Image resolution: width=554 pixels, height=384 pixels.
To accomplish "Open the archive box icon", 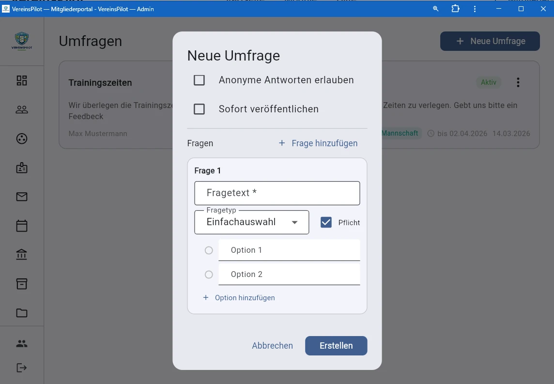I will coord(21,284).
